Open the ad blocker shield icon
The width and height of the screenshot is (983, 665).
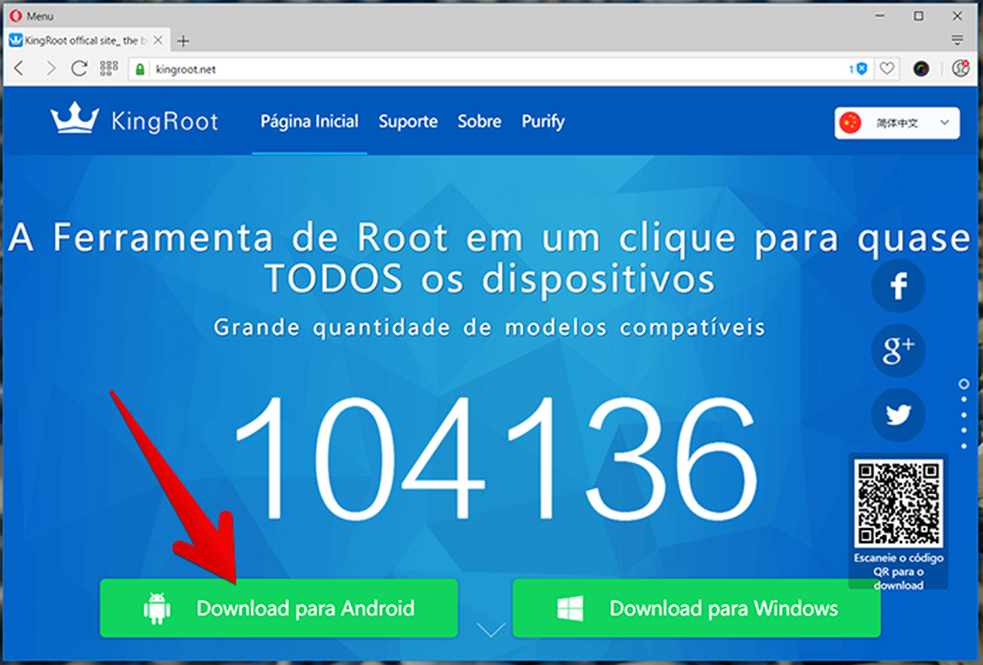[x=861, y=70]
